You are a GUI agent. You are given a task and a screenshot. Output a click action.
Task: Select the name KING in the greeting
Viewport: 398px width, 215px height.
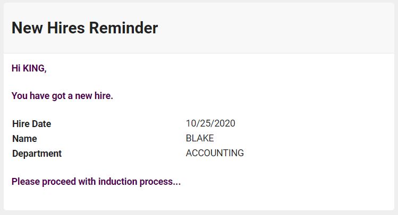tap(35, 68)
